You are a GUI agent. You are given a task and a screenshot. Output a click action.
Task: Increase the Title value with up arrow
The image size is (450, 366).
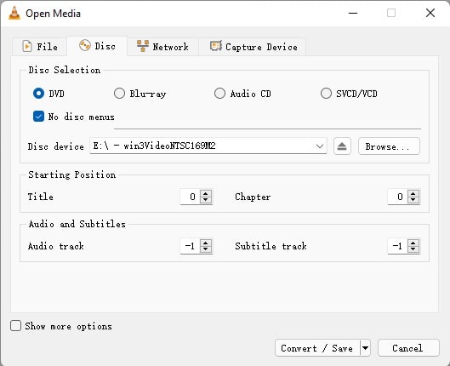(206, 193)
